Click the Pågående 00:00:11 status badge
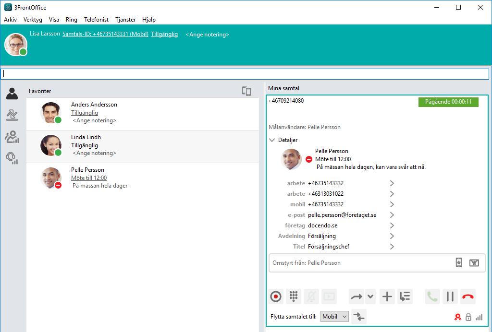The height and width of the screenshot is (332, 492). tap(448, 102)
